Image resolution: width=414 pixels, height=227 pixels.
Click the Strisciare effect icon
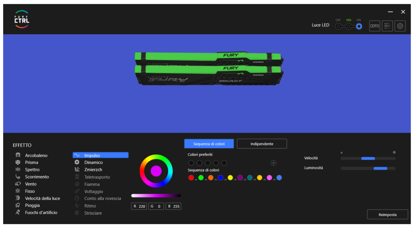point(77,213)
